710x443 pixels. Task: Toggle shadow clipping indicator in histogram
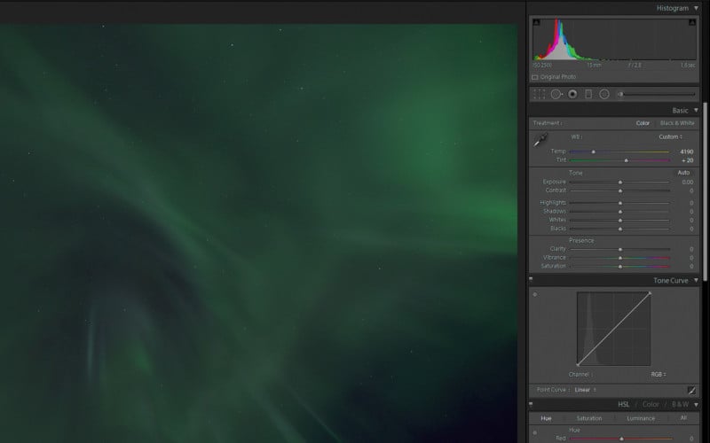536,23
